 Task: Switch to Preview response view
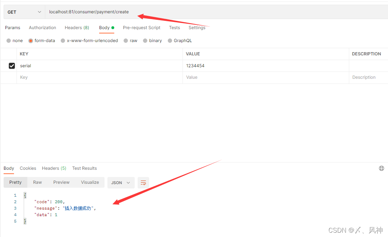tap(61, 182)
